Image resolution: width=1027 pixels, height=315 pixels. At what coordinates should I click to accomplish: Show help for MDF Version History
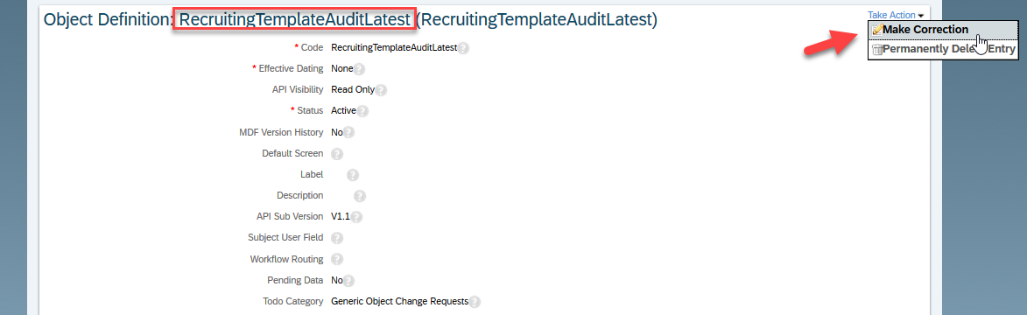click(x=348, y=133)
